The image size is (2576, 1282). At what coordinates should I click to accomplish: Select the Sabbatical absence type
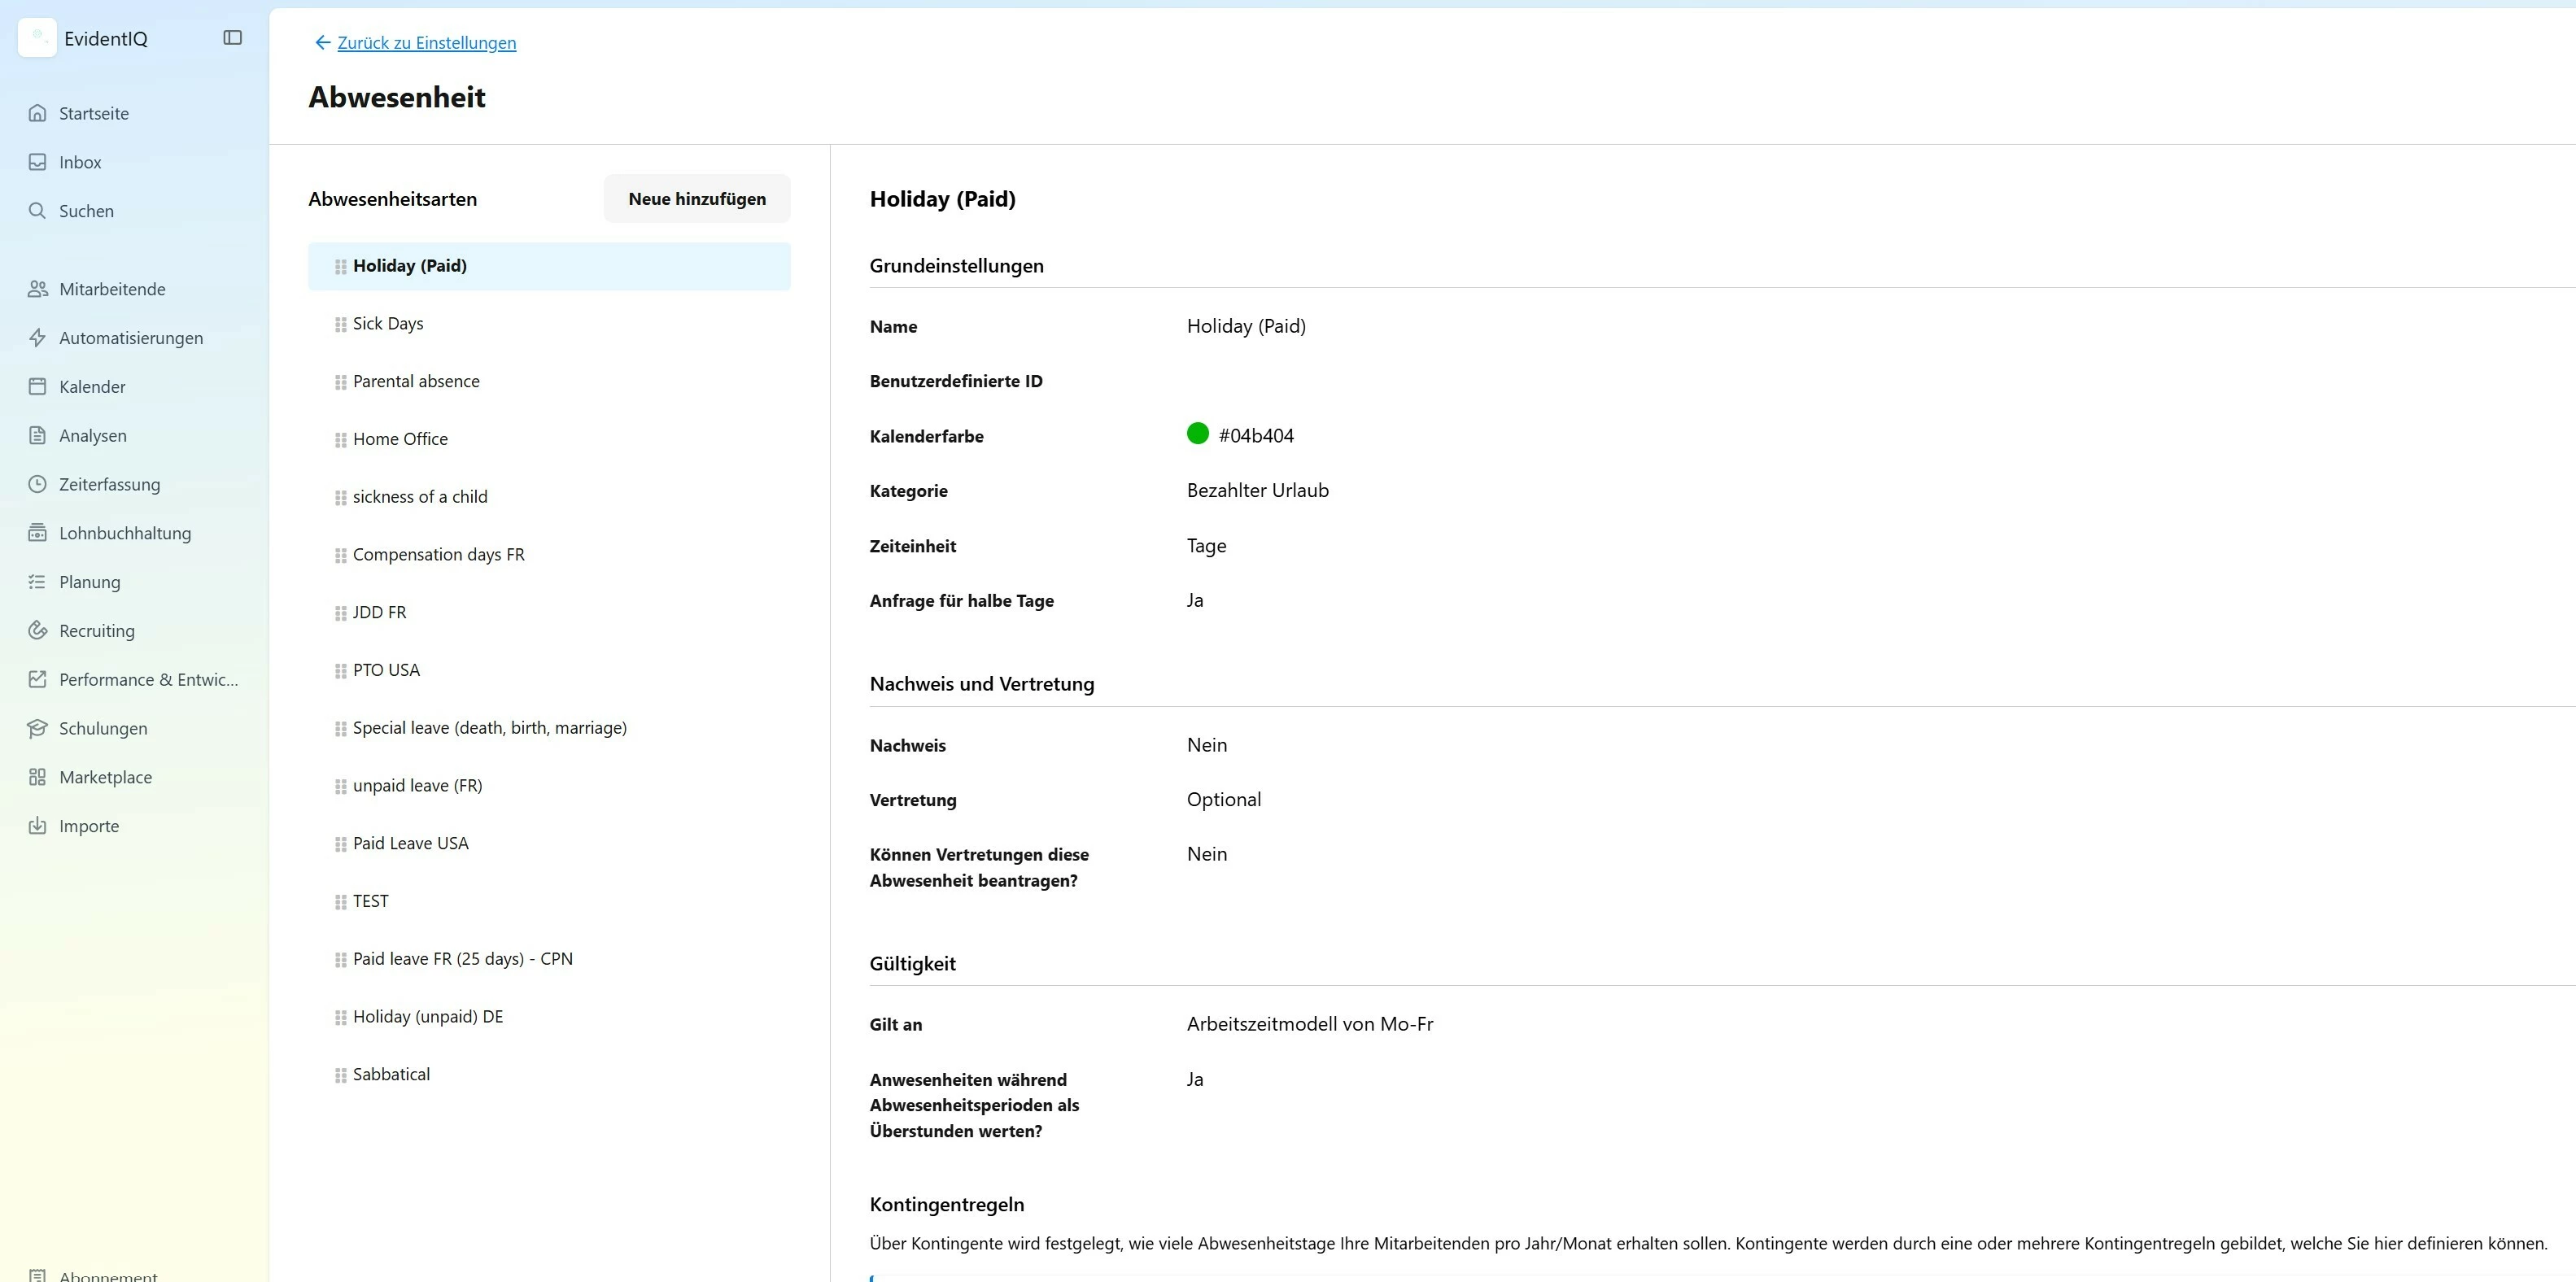tap(391, 1074)
